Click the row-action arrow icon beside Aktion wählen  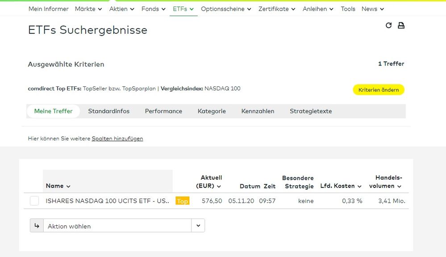[37, 225]
